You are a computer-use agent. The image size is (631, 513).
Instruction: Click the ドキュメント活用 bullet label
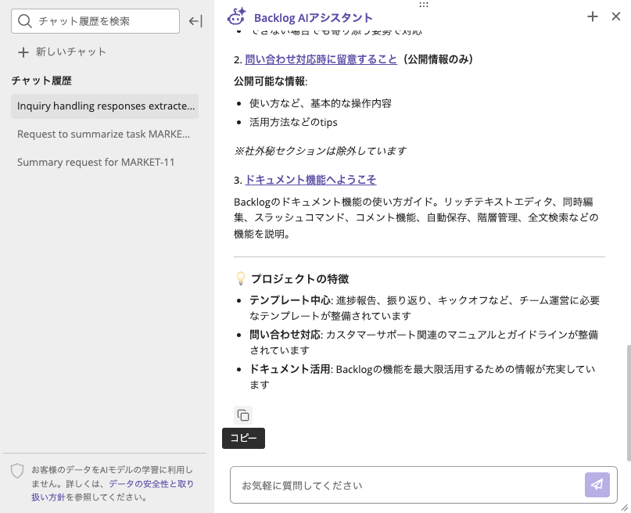(x=290, y=369)
